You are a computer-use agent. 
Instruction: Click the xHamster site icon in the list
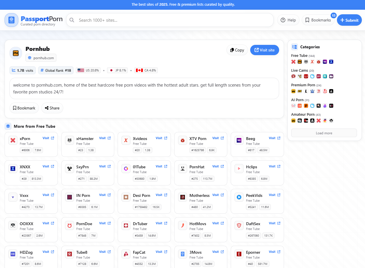click(x=70, y=140)
